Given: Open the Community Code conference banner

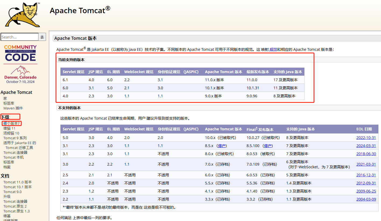Looking at the screenshot, I should point(20,64).
